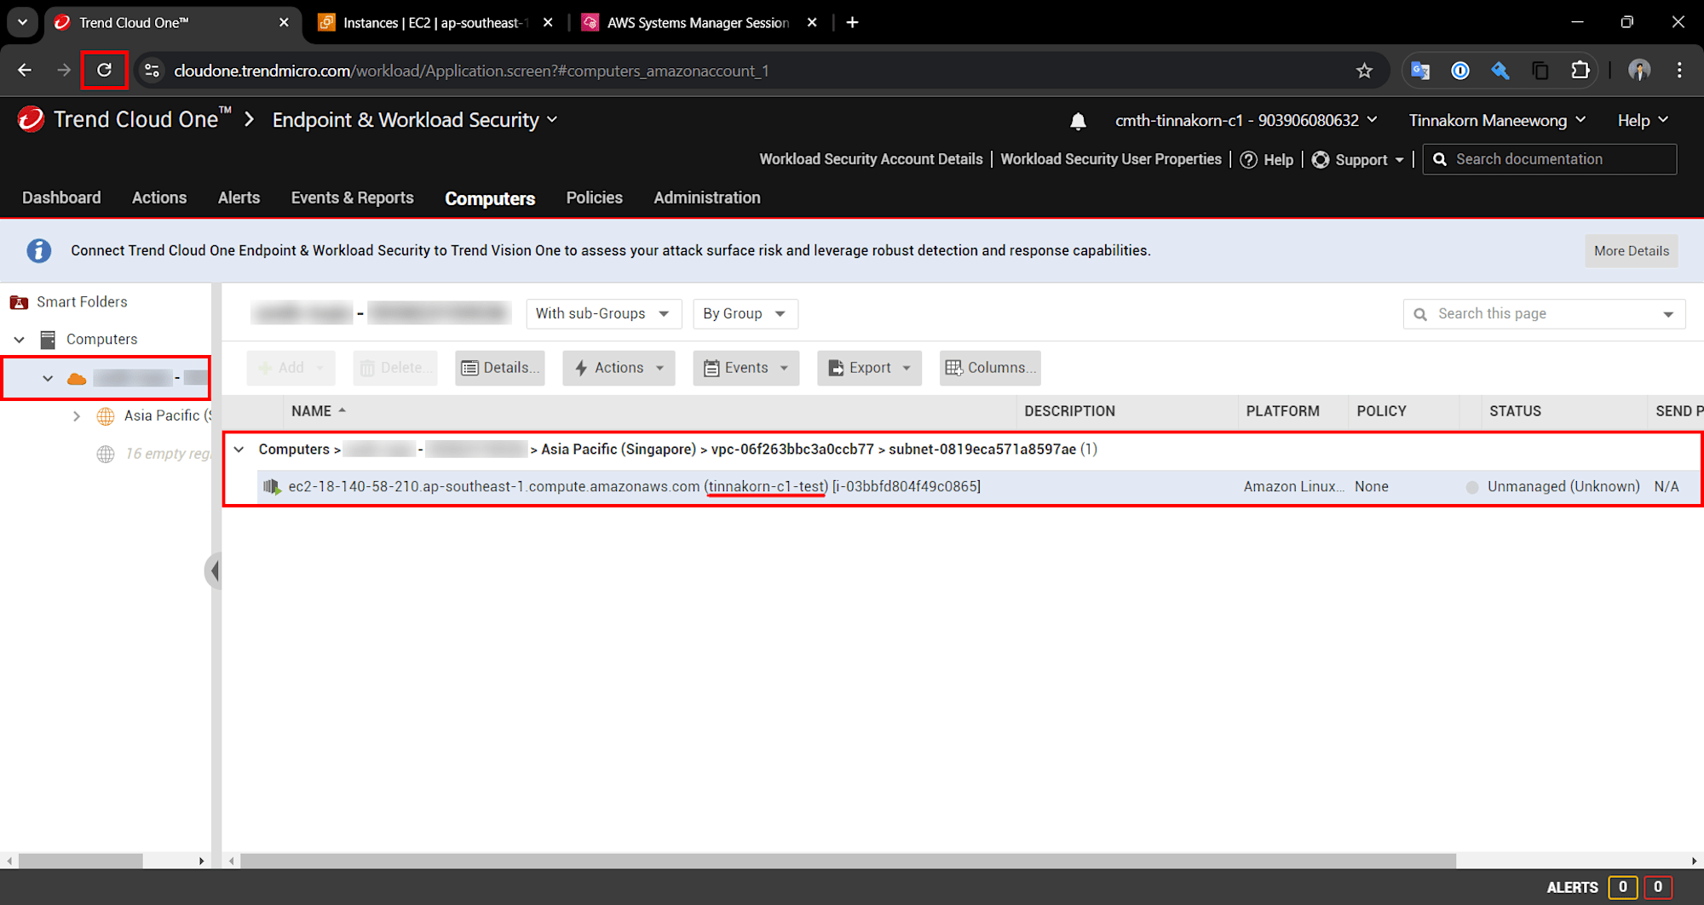Open Google Translate extension icon
The height and width of the screenshot is (905, 1704).
[1419, 71]
